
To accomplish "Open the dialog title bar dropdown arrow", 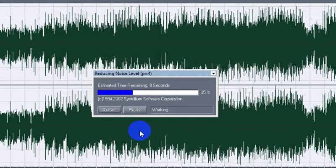I will pos(213,73).
